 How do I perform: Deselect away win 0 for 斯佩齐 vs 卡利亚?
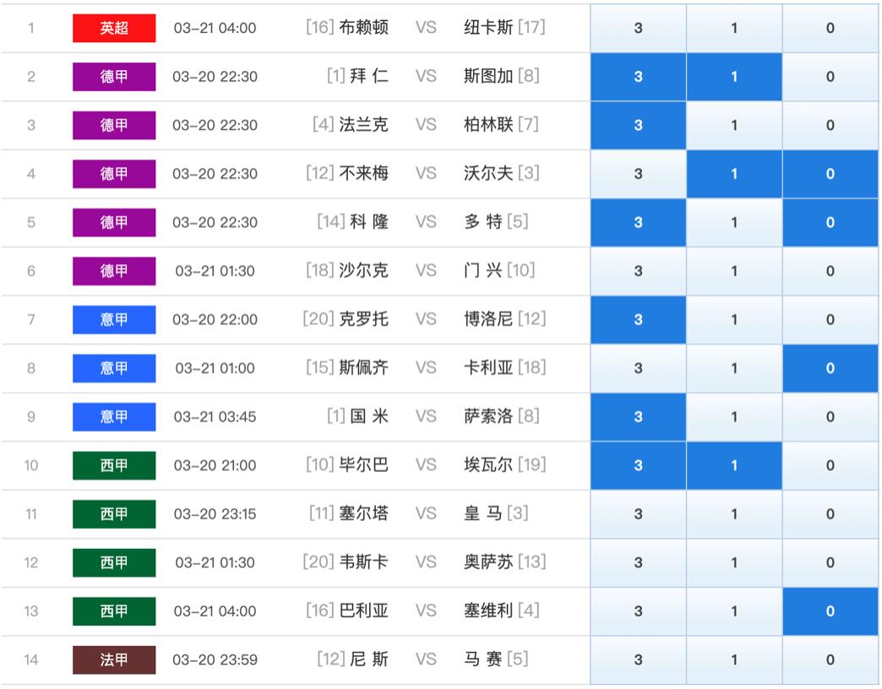click(830, 368)
